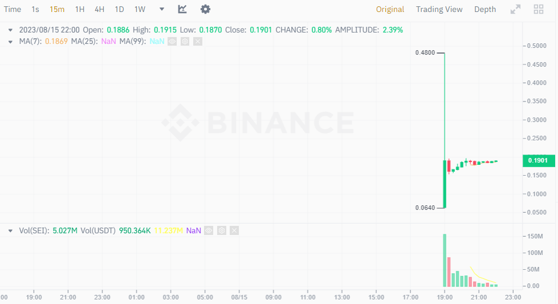The height and width of the screenshot is (304, 558).
Task: Remove the MA indicator
Action: (x=198, y=41)
